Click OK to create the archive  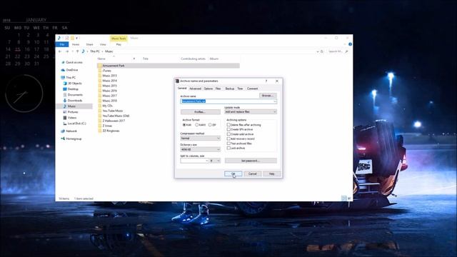click(x=233, y=174)
